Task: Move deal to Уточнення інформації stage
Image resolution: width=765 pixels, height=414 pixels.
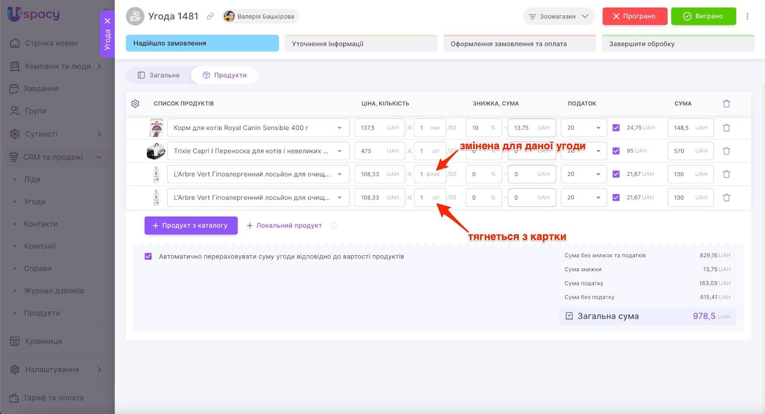Action: [361, 44]
